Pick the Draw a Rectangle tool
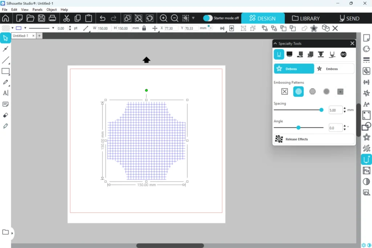This screenshot has height=248, width=372. pos(5,71)
